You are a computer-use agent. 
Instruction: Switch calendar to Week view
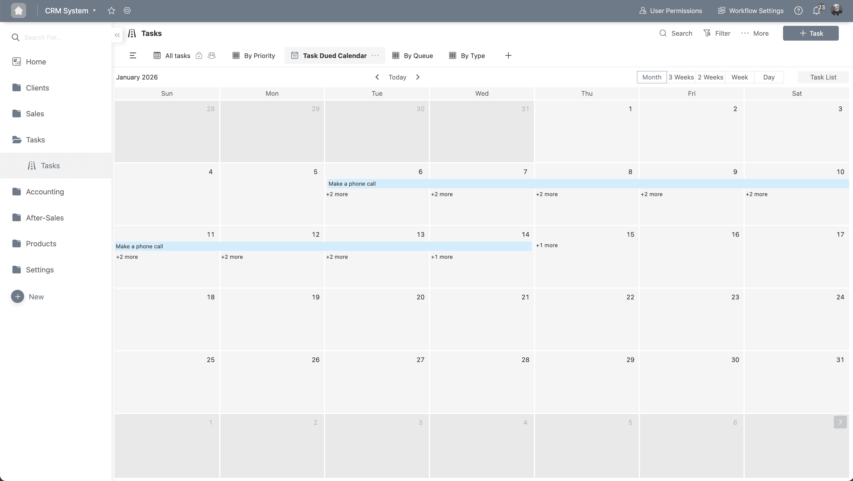739,77
